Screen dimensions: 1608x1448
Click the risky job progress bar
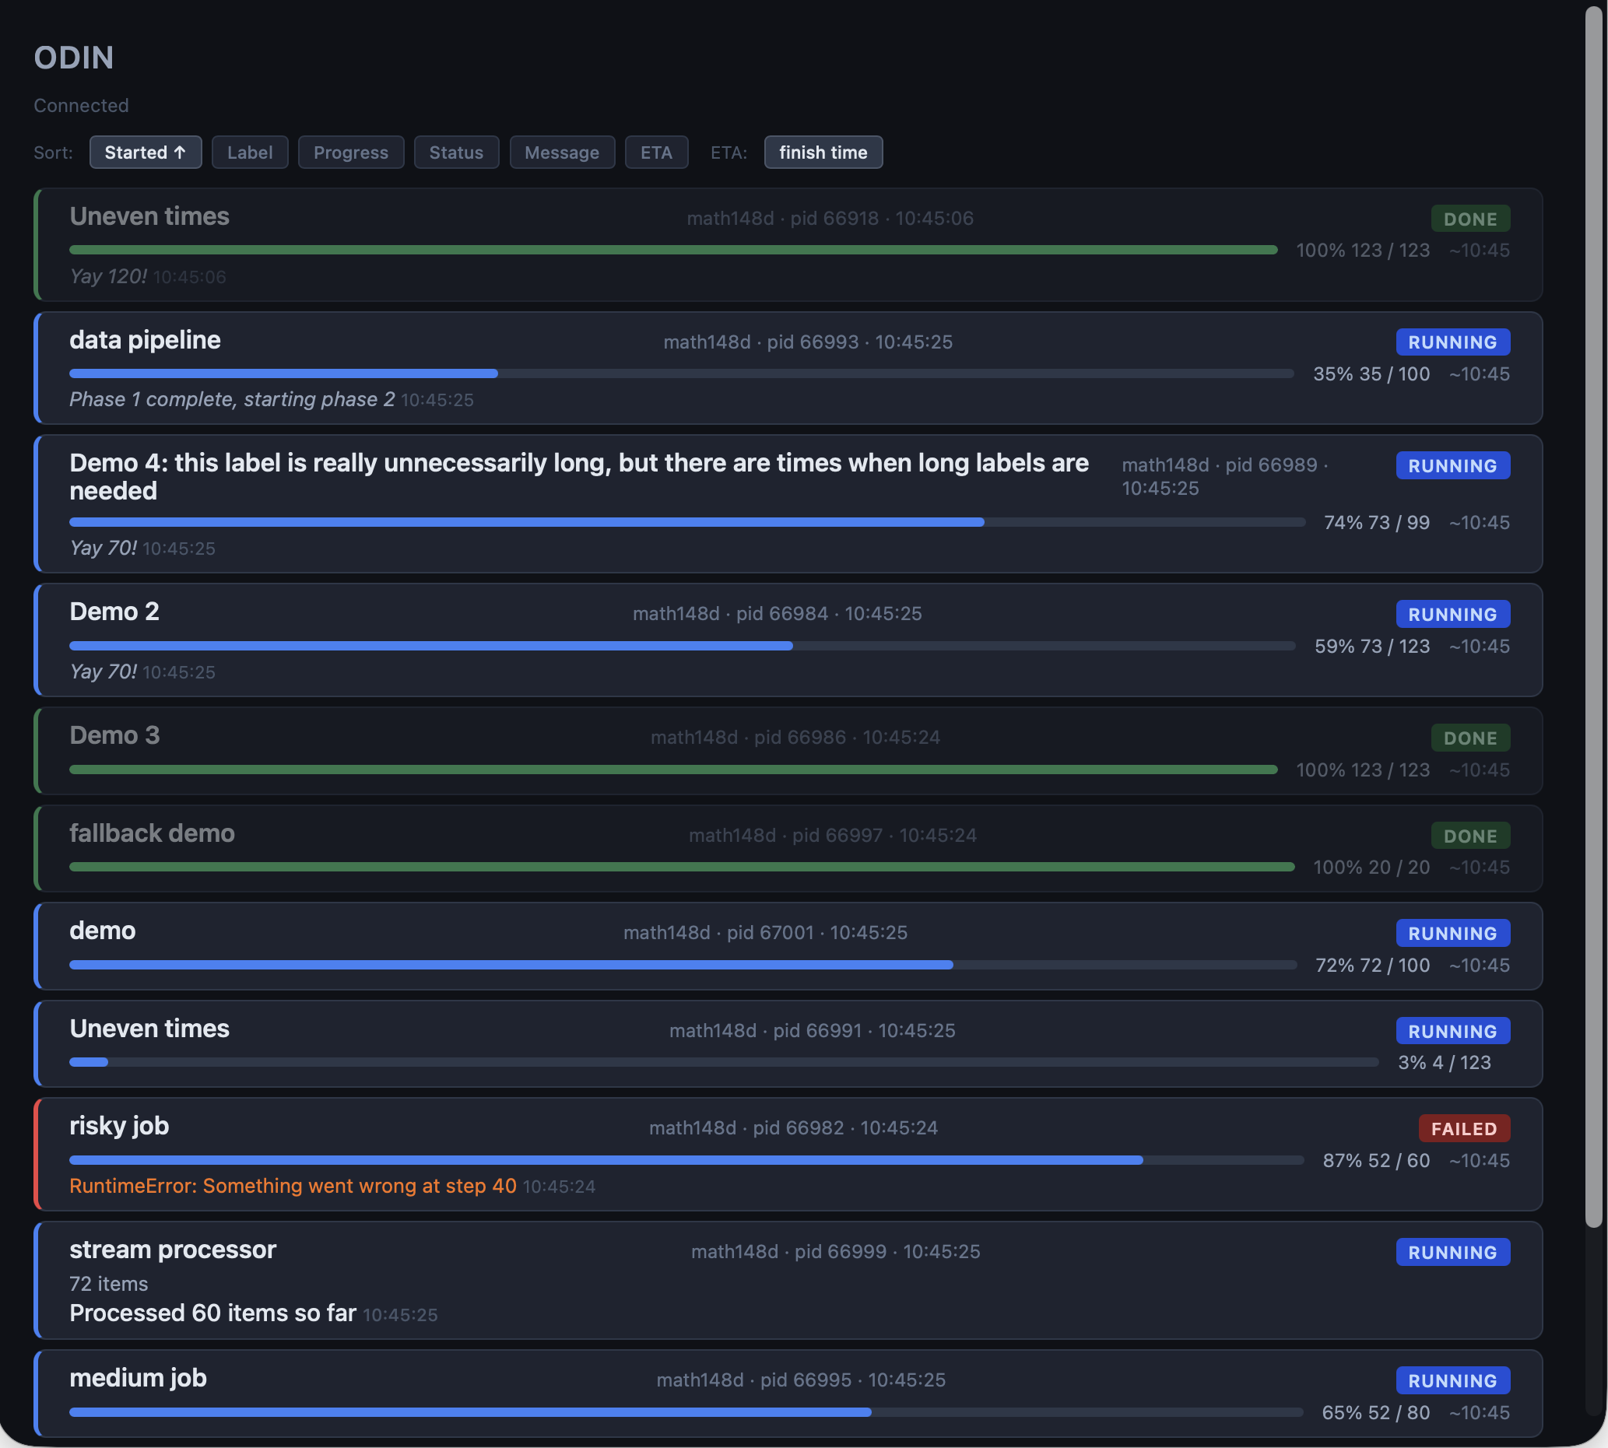click(x=686, y=1160)
